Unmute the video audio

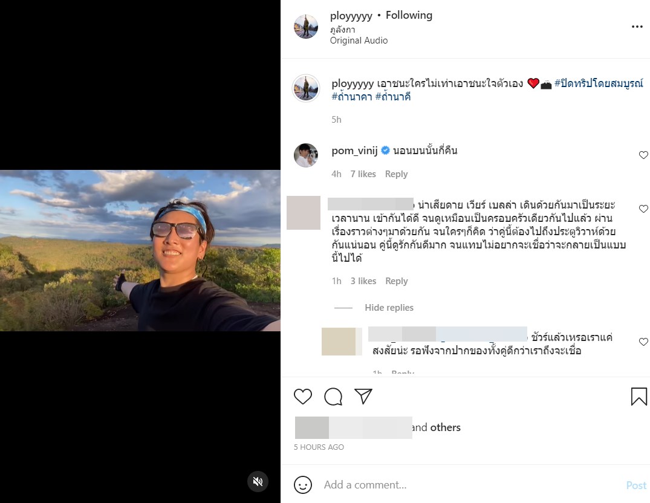pyautogui.click(x=258, y=481)
